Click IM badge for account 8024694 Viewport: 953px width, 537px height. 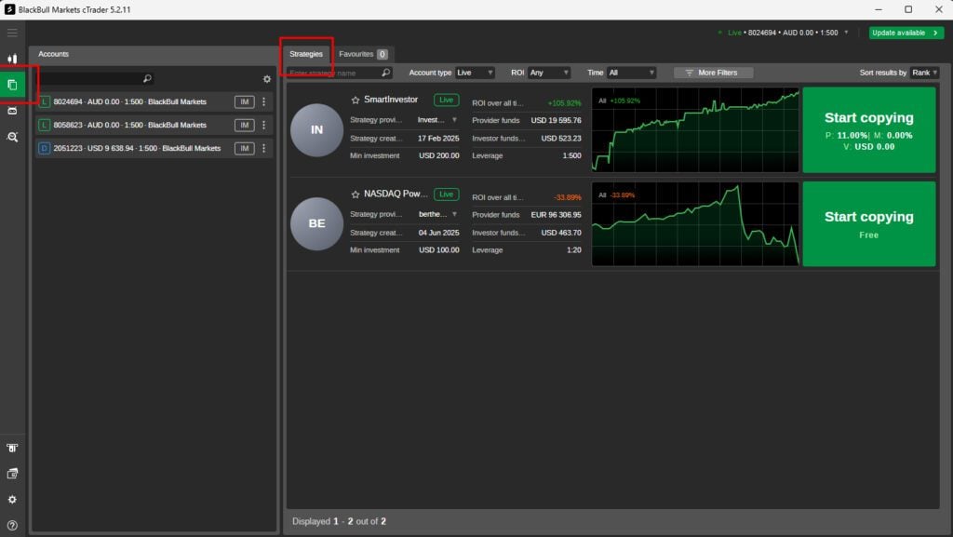(245, 102)
